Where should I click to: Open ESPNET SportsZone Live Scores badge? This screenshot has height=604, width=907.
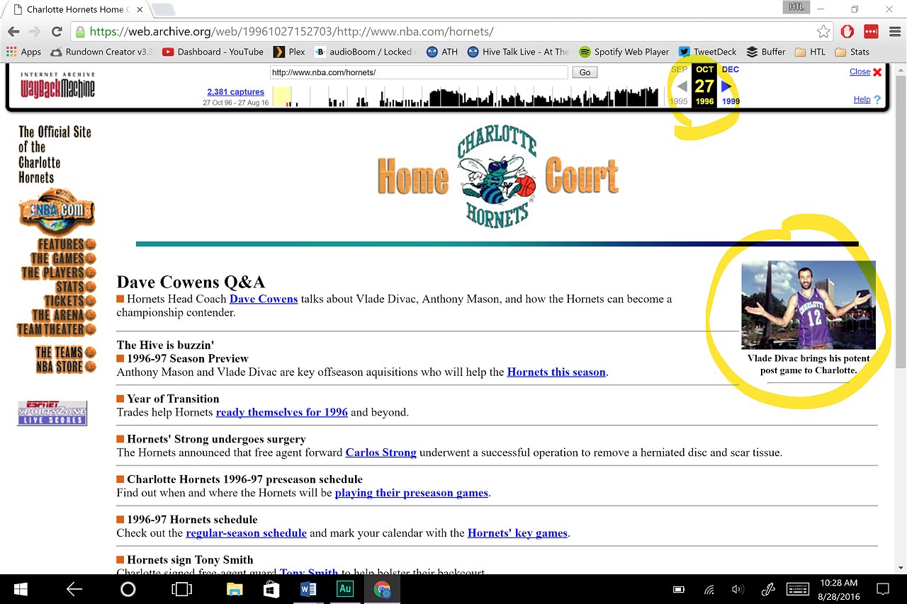[x=52, y=413]
